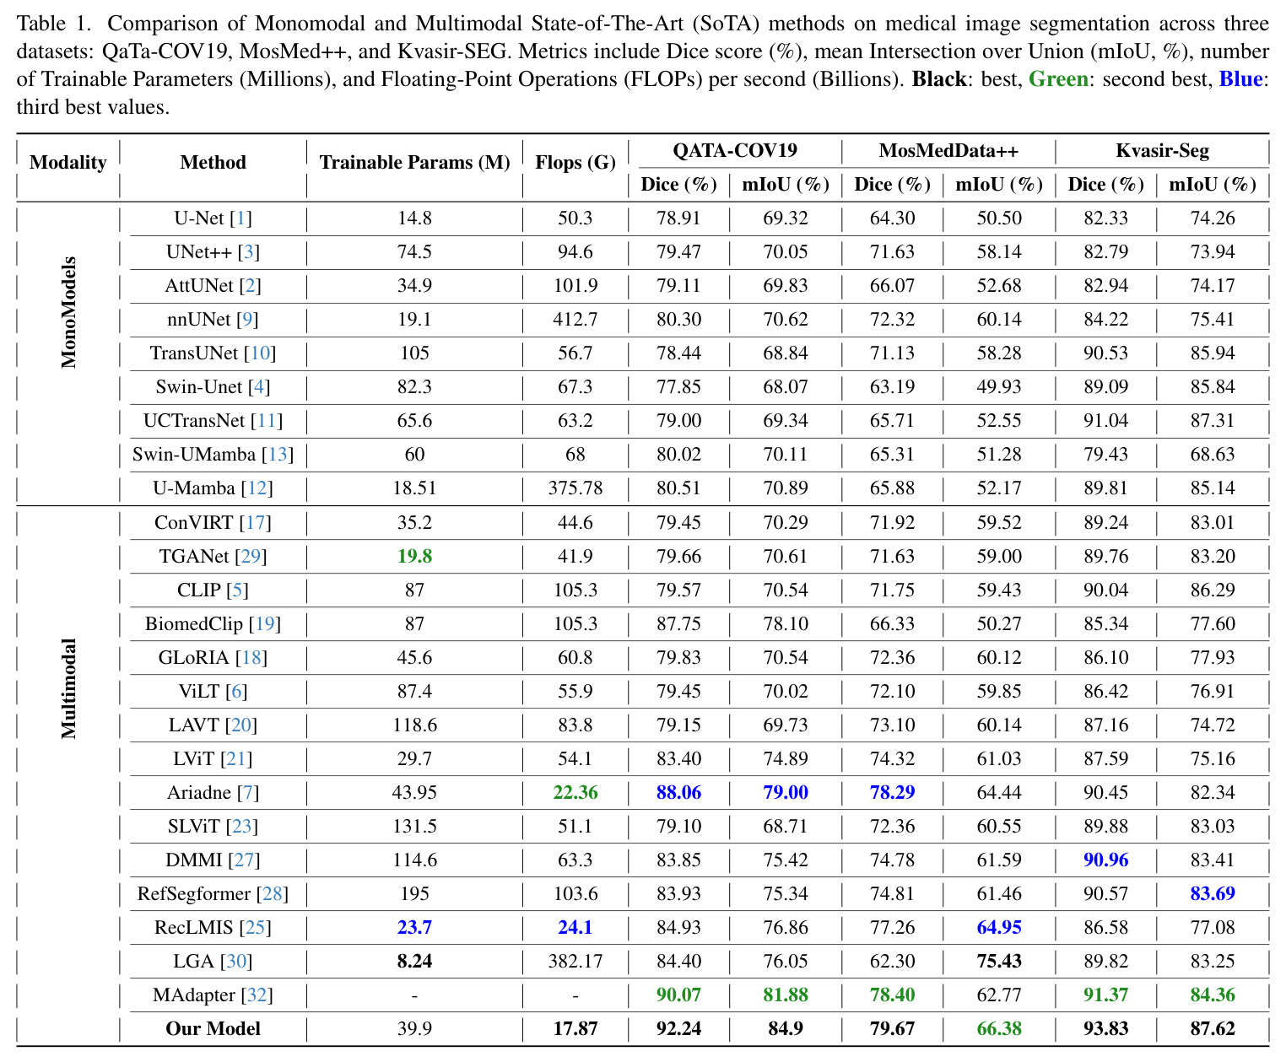The width and height of the screenshot is (1286, 1062).
Task: Open citation link 1 next to U-Net
Action: [242, 218]
